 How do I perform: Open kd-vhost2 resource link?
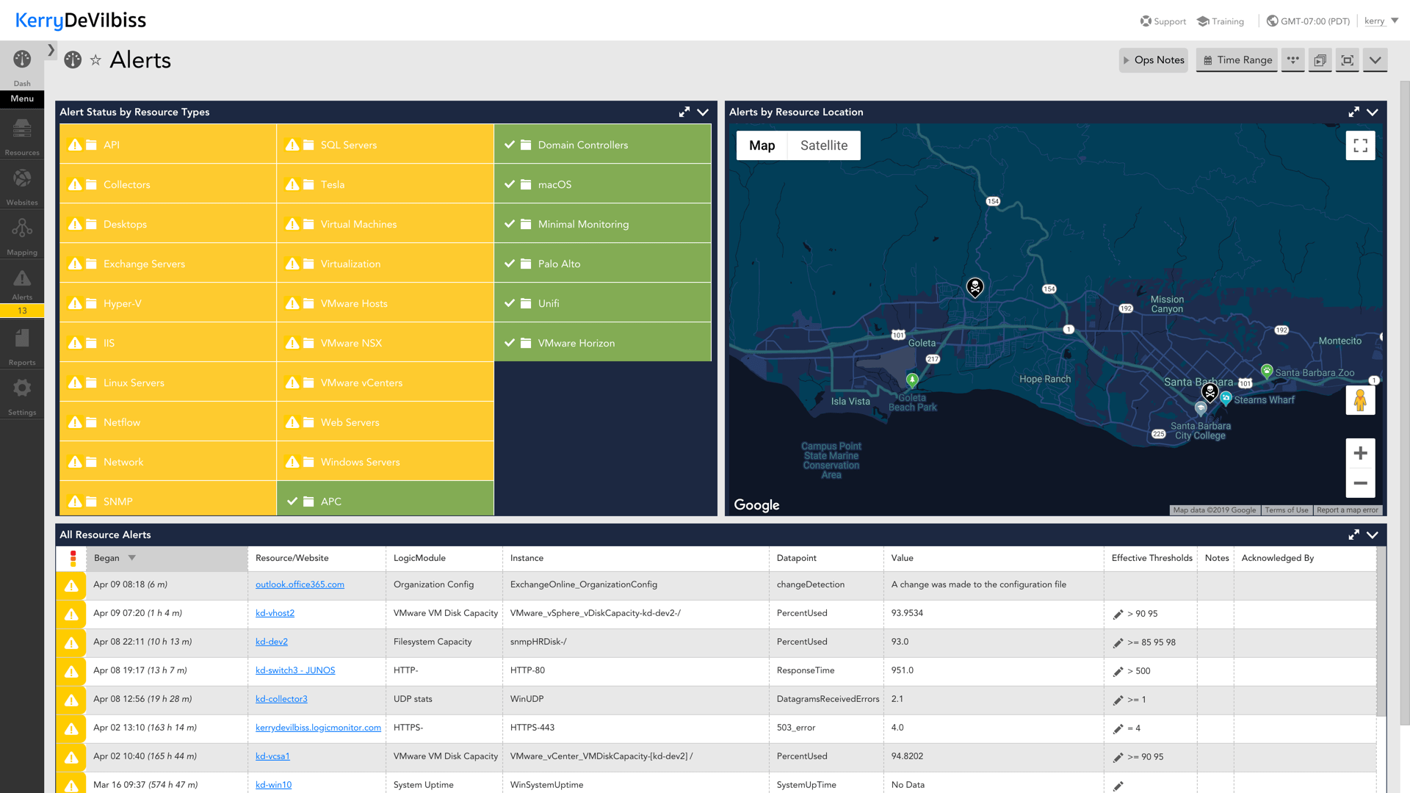[x=275, y=613]
